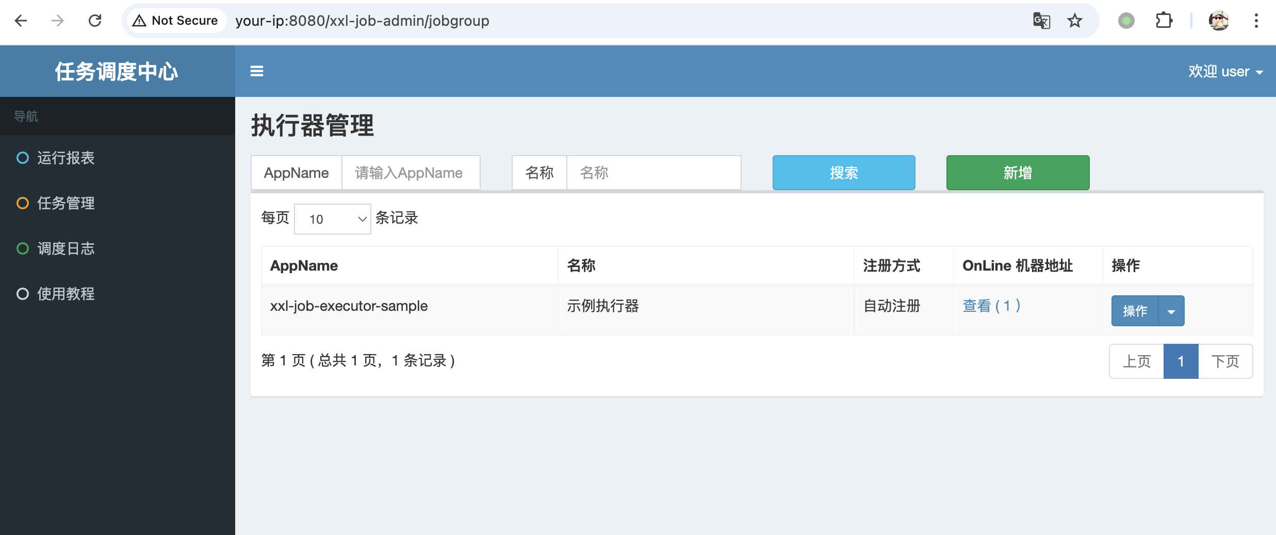Click the green 新增 button

click(x=1018, y=173)
